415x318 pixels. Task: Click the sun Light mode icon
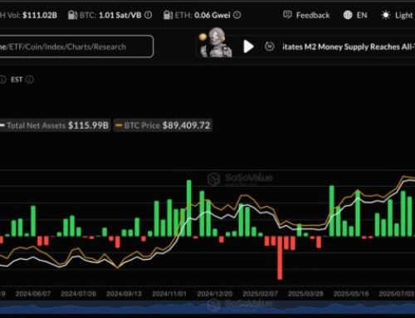click(x=386, y=15)
